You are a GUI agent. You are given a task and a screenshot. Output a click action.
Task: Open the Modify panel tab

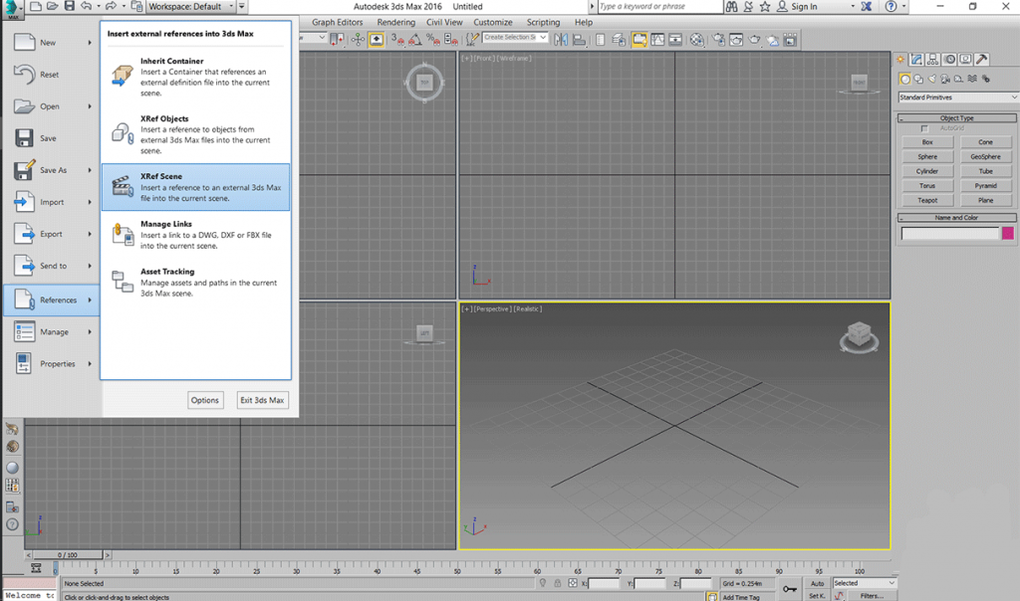click(x=916, y=59)
